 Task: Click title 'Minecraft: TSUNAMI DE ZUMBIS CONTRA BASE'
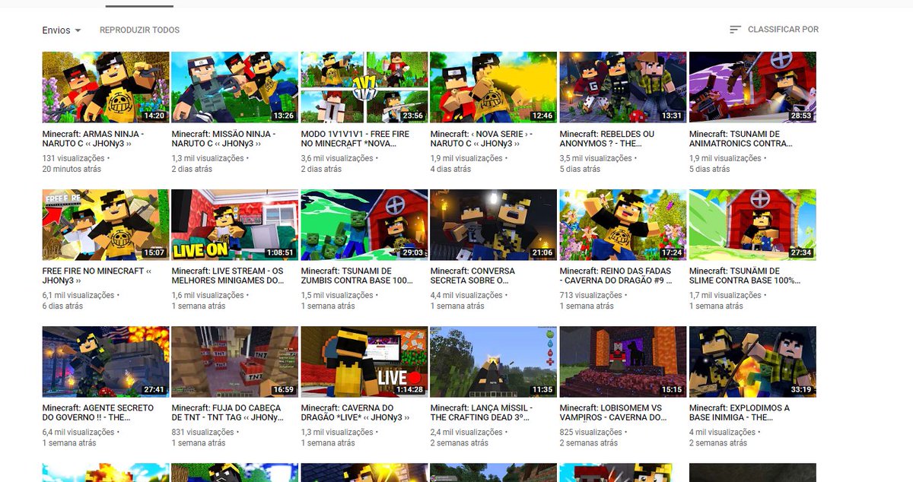(x=358, y=275)
